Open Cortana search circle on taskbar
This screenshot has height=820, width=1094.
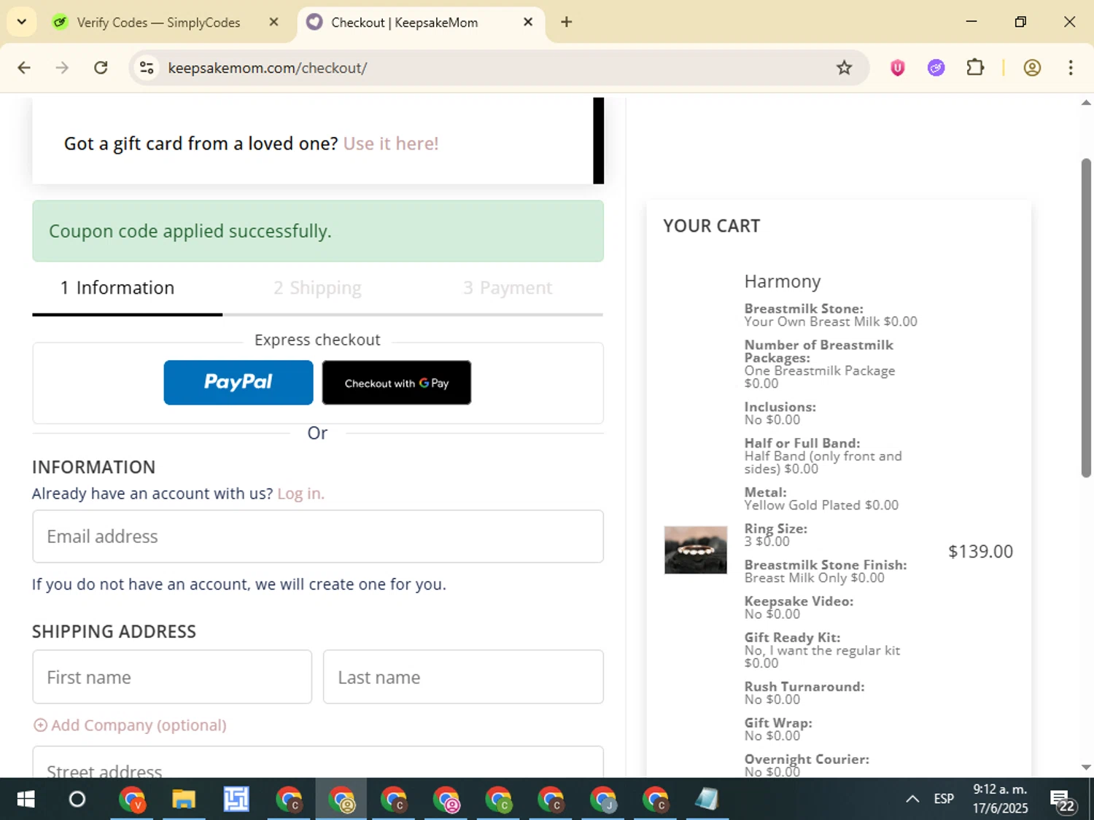77,800
